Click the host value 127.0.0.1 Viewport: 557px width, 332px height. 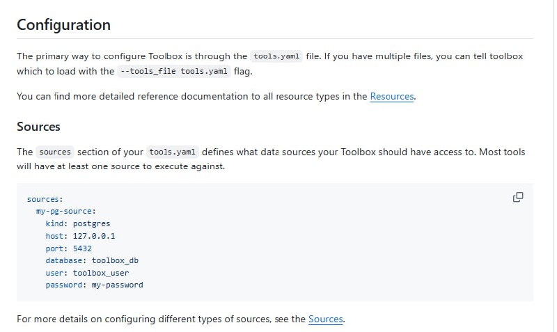tap(94, 236)
